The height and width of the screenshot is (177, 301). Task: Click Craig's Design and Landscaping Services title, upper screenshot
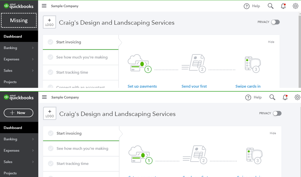117,23
